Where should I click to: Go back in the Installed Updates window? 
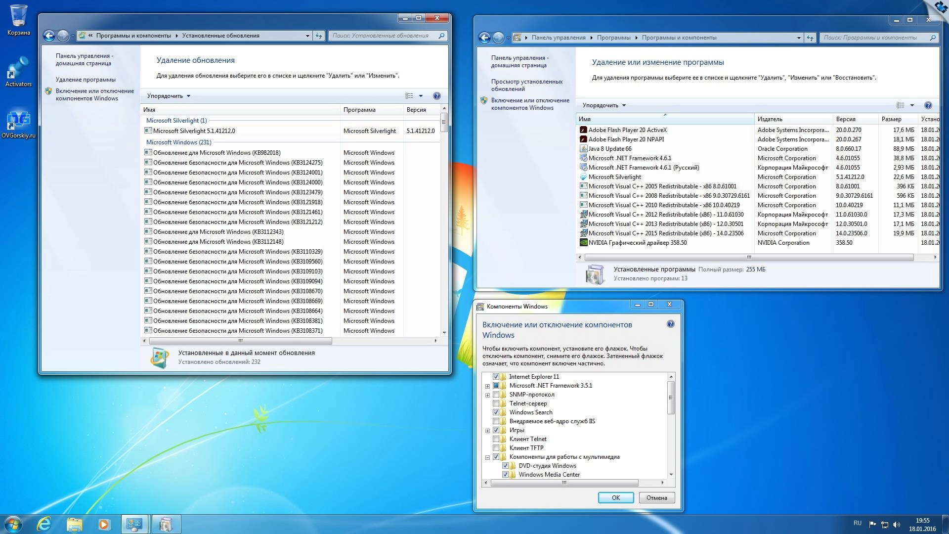pos(49,36)
